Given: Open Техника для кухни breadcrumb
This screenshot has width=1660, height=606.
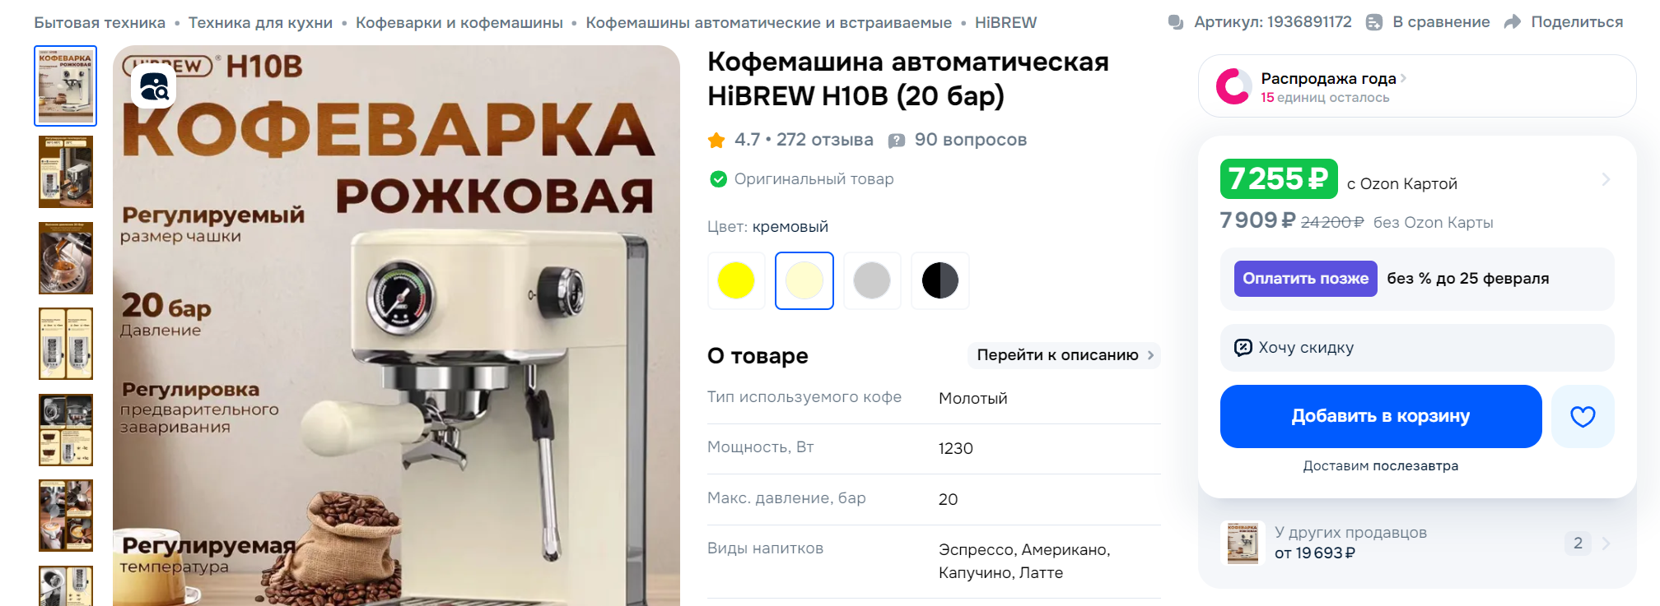Looking at the screenshot, I should click(260, 23).
